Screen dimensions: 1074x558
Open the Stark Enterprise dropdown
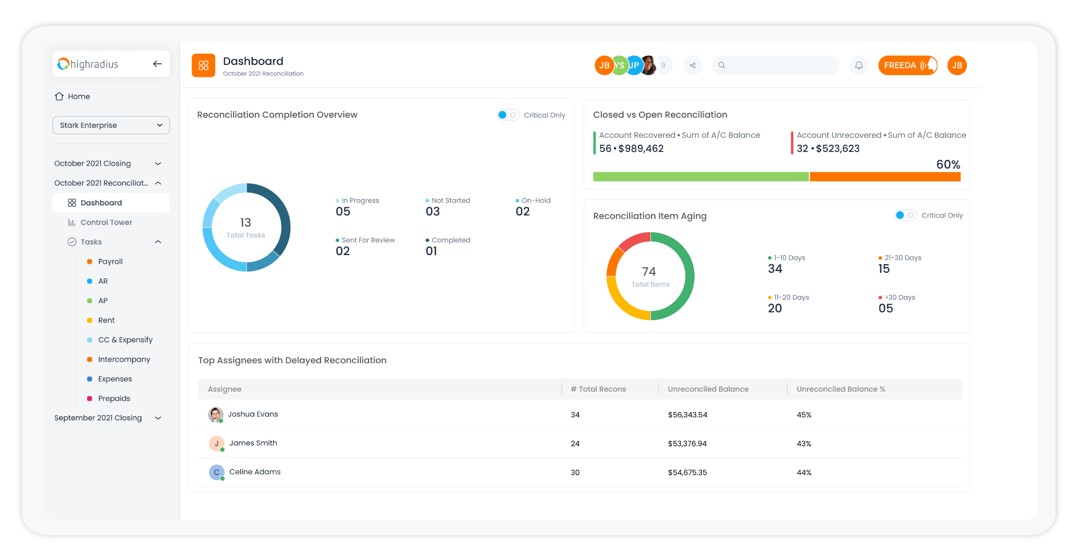coord(111,125)
